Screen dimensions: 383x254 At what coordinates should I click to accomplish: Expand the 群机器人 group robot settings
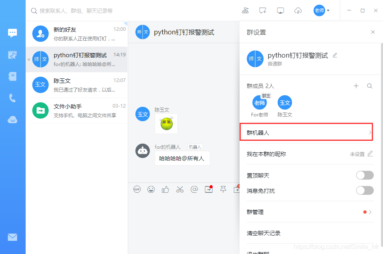click(x=306, y=132)
